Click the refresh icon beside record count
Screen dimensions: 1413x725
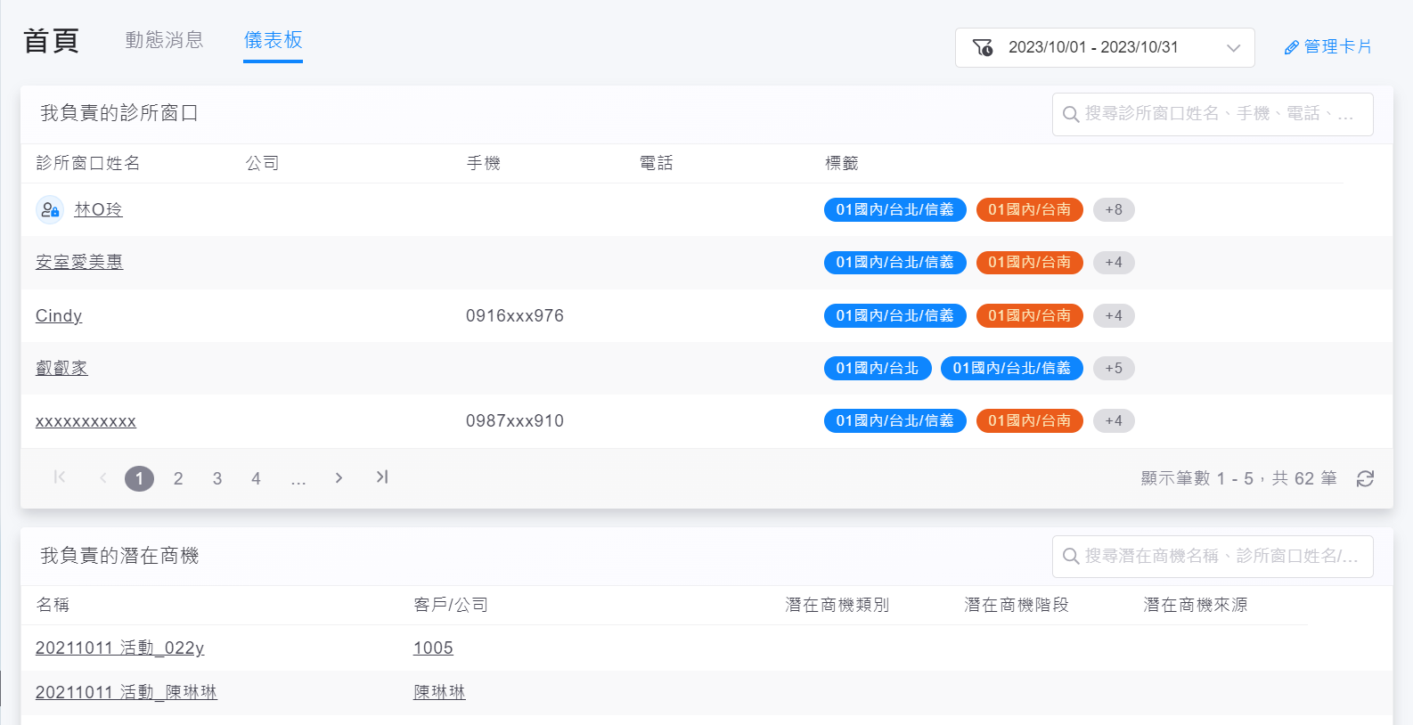pyautogui.click(x=1364, y=479)
